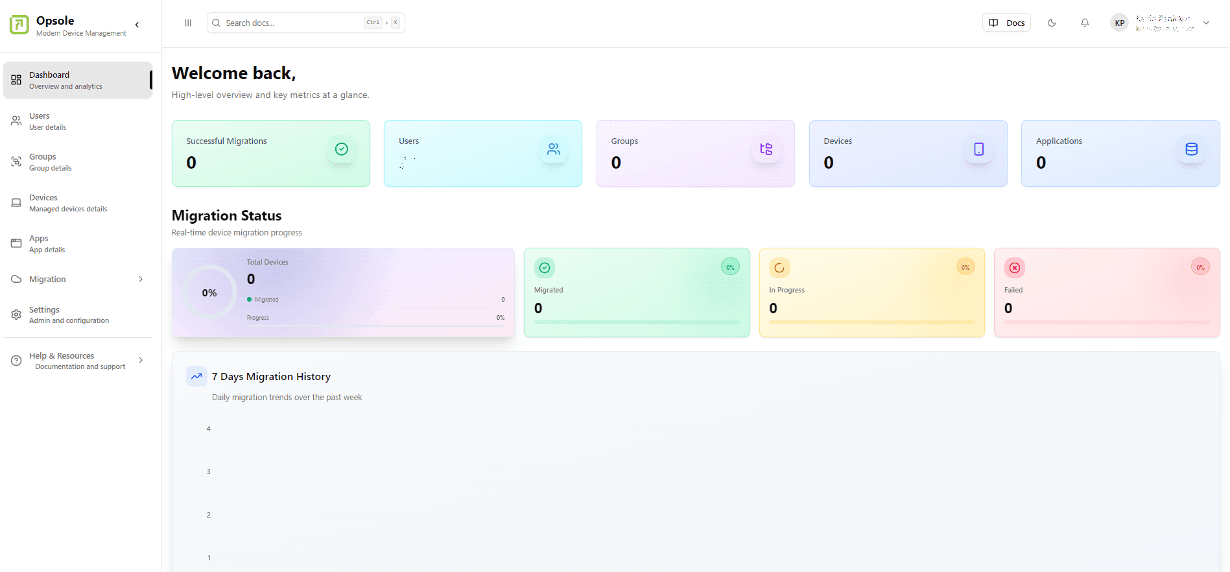Focus the Search docs field

(306, 23)
